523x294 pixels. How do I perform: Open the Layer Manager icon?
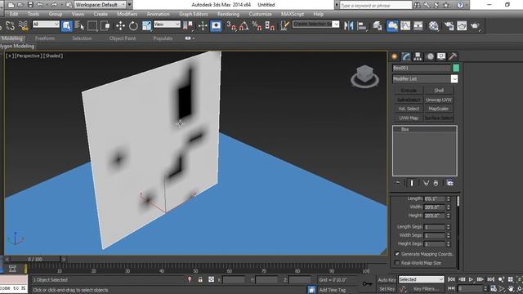pos(378,26)
